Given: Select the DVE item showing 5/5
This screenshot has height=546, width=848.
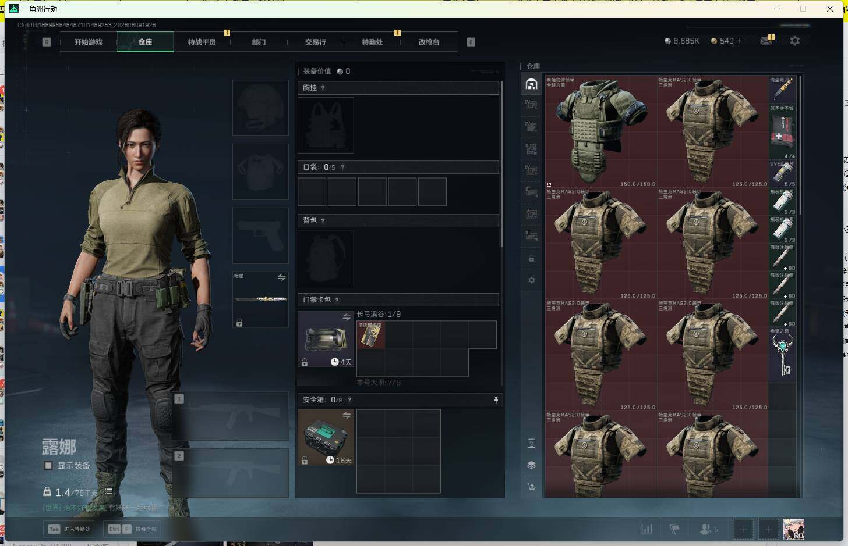Looking at the screenshot, I should (782, 173).
